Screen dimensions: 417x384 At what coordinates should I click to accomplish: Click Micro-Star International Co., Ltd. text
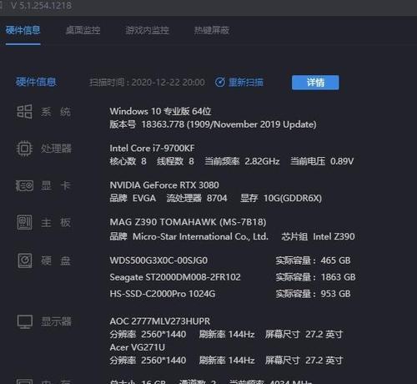pyautogui.click(x=200, y=236)
